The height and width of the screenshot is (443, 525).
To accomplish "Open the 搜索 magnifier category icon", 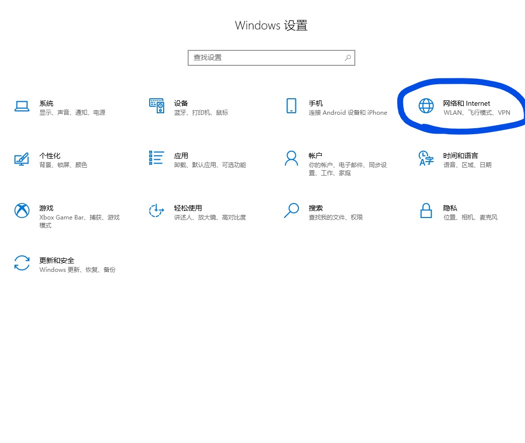I will click(291, 211).
